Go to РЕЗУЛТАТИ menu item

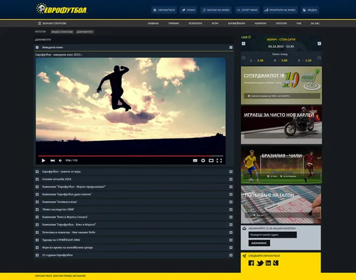pos(195,23)
